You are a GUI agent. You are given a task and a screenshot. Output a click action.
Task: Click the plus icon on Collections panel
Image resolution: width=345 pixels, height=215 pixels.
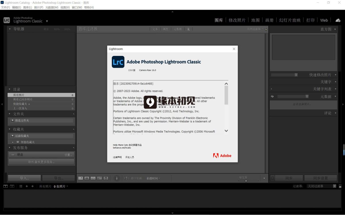coord(74,130)
